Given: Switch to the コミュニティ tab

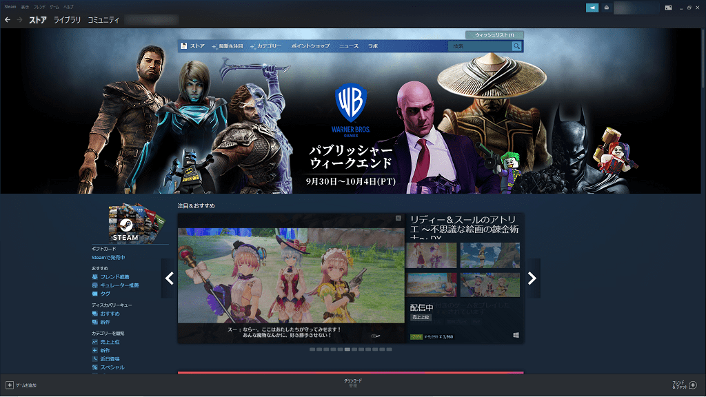Looking at the screenshot, I should click(x=103, y=20).
